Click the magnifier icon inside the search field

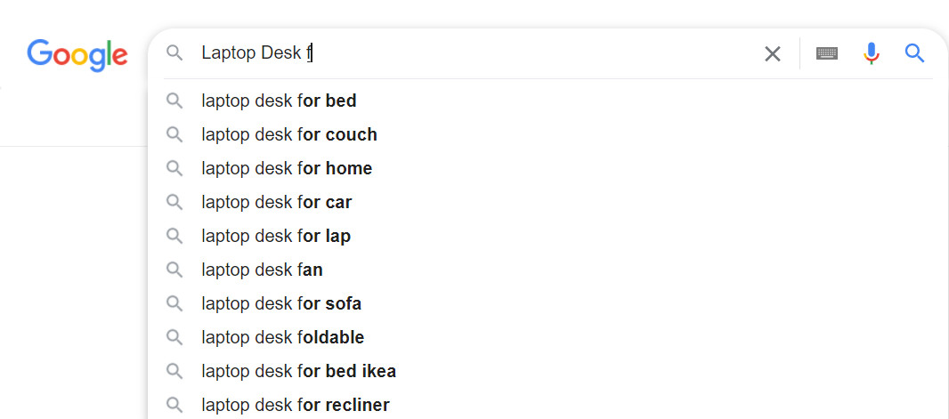coord(174,53)
